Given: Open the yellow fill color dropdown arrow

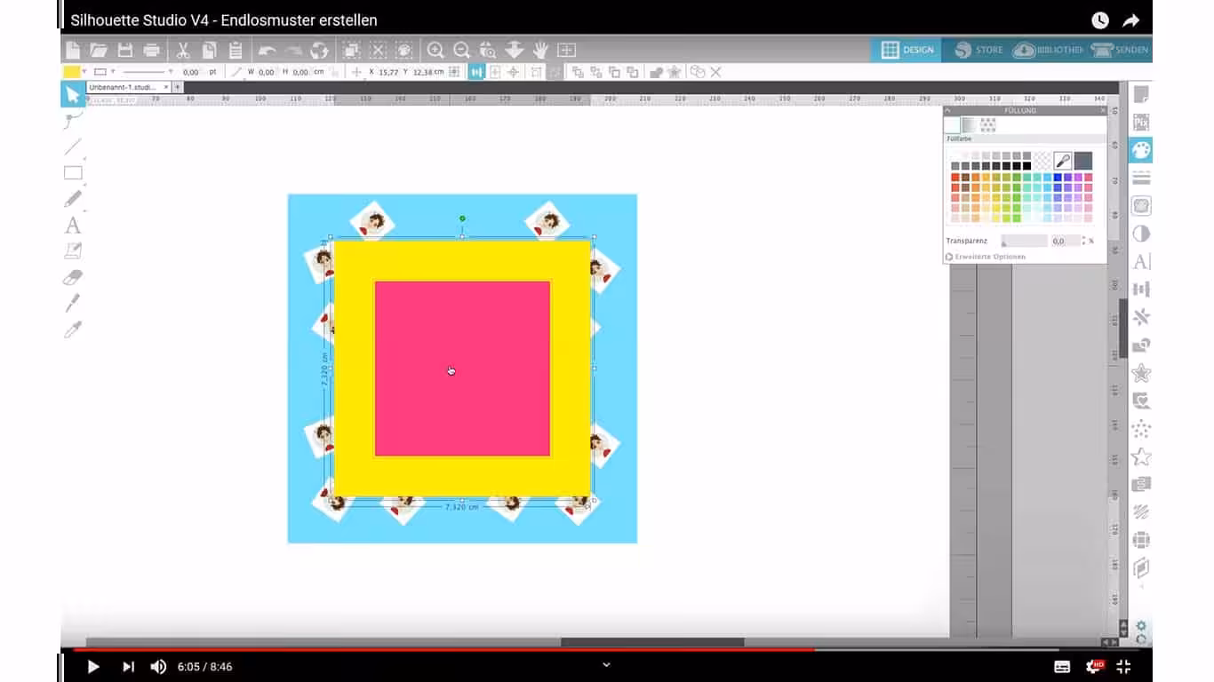Looking at the screenshot, I should 84,72.
